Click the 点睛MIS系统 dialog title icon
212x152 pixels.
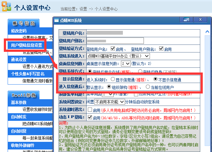[x=57, y=20]
